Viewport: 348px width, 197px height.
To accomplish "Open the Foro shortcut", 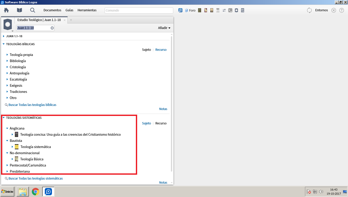I will point(190,10).
